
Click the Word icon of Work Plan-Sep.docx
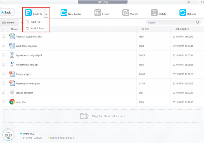[12, 46]
